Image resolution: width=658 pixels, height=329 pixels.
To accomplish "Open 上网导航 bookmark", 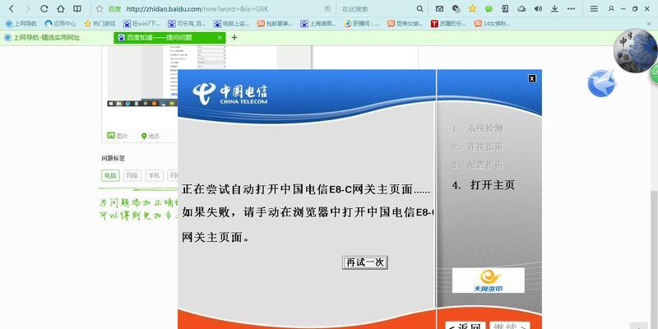I will click(x=21, y=24).
